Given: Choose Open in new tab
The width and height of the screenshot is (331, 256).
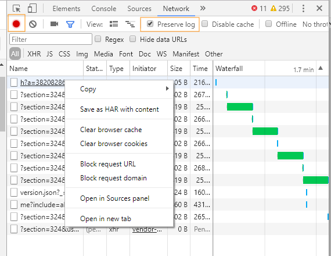Looking at the screenshot, I should coord(120,219).
